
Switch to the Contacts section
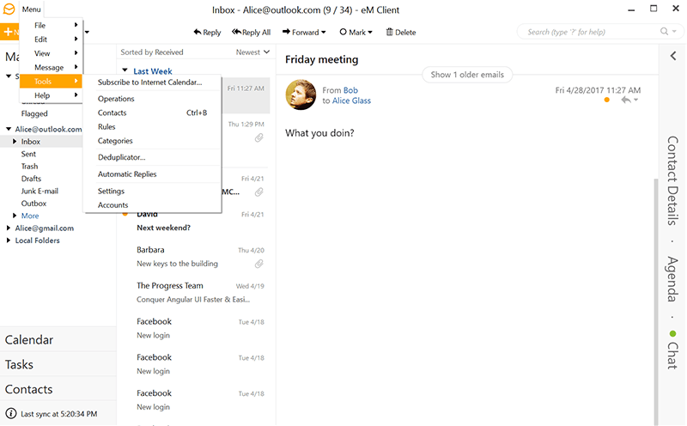click(58, 389)
